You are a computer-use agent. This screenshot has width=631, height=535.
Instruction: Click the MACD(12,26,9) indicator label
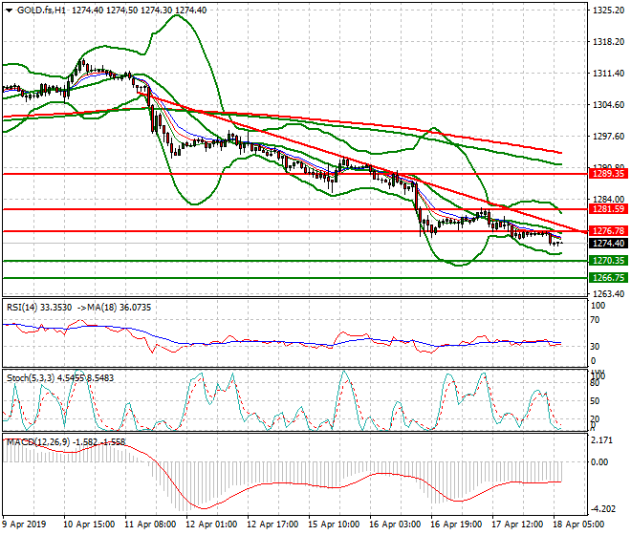pyautogui.click(x=36, y=442)
